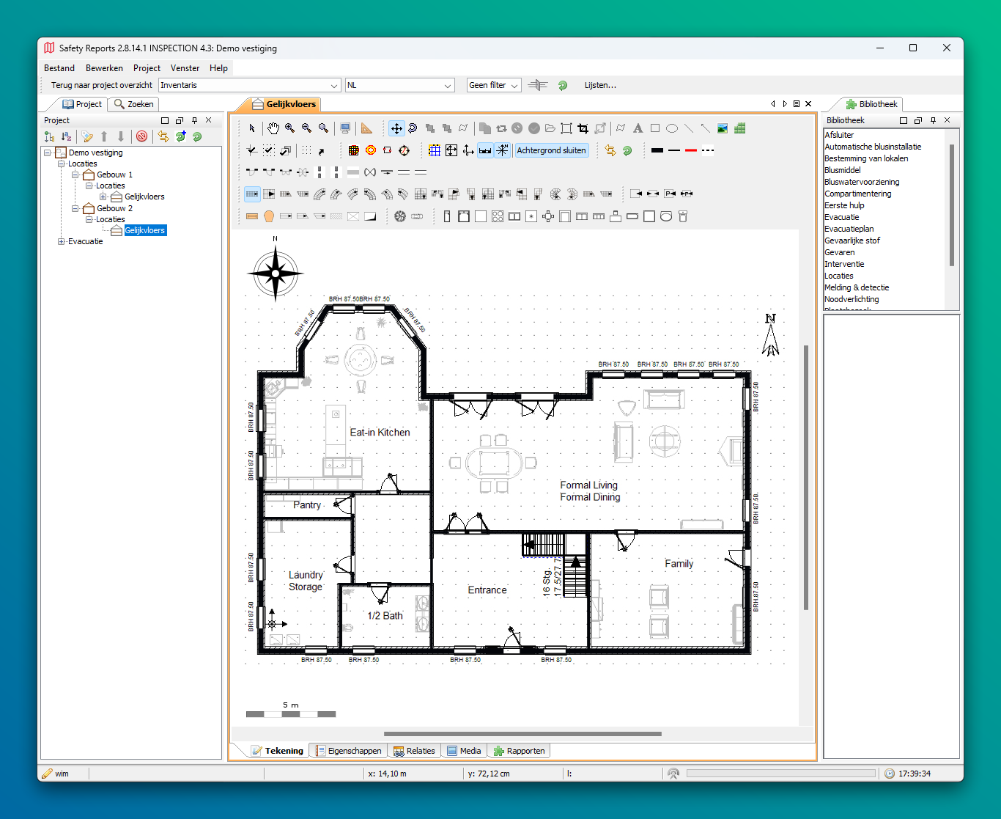Select the hand pan tool
1001x819 pixels.
click(x=273, y=128)
